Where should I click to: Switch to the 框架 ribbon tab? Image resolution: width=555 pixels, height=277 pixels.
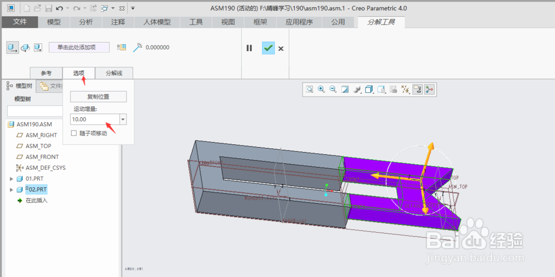[x=260, y=22]
